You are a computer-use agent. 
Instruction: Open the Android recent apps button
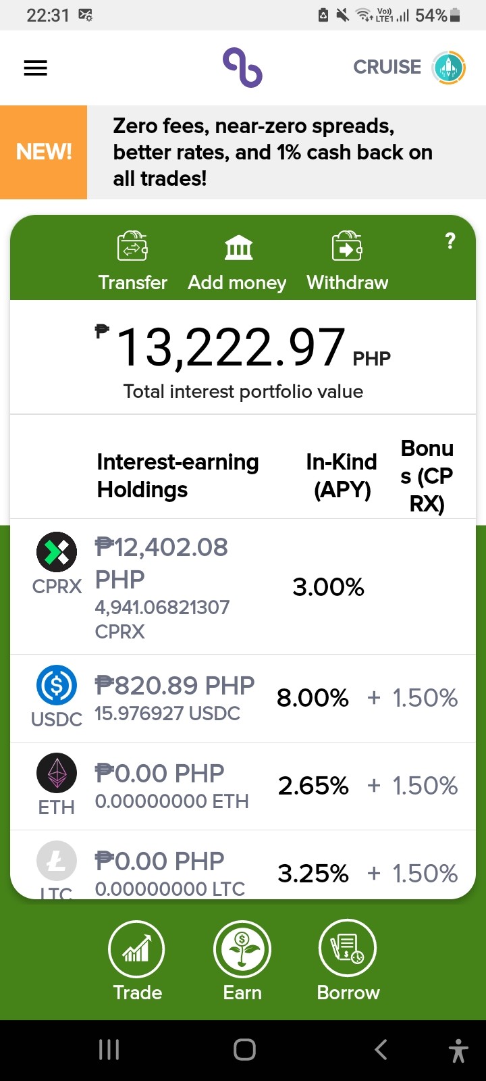[x=109, y=1049]
